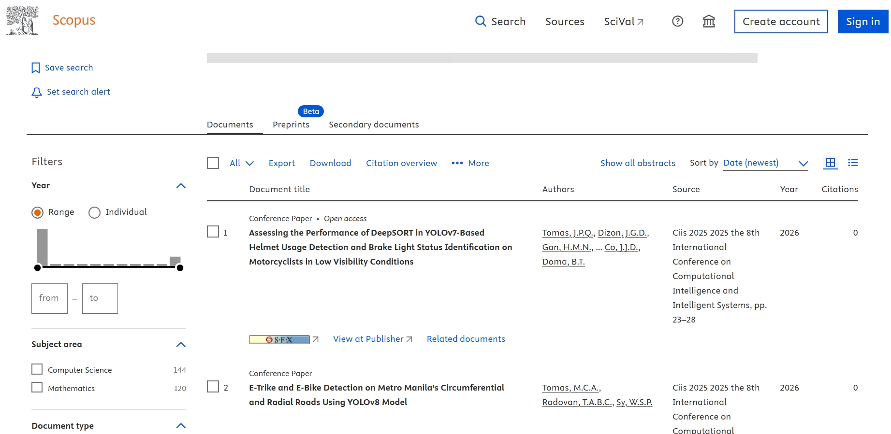Screen dimensions: 891x434
Task: Open the Secondary documents tab
Action: (x=374, y=125)
